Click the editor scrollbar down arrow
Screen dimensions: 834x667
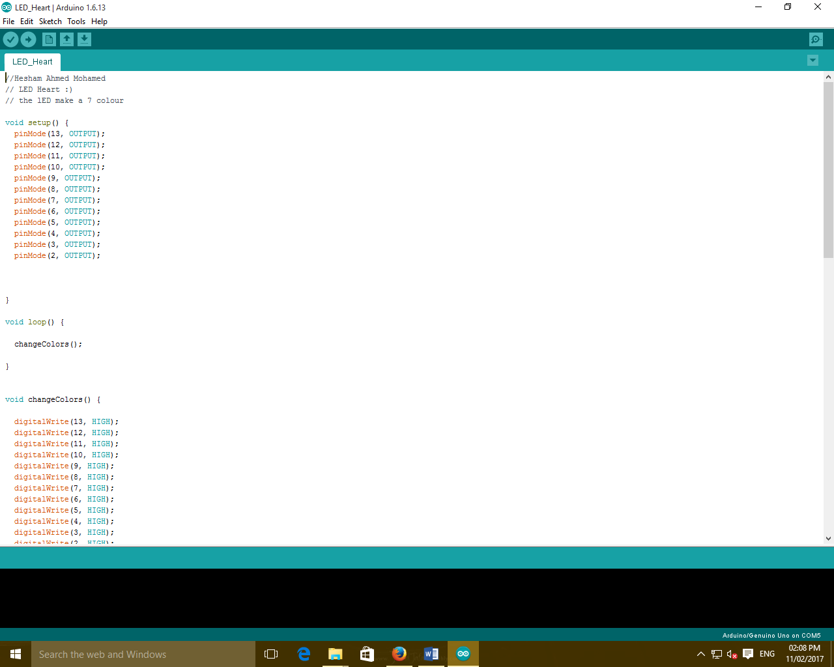coord(828,539)
